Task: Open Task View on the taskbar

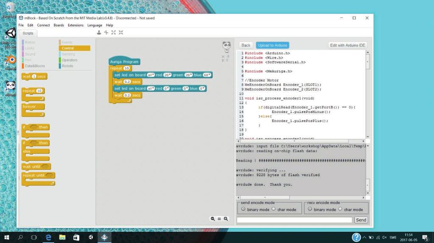Action: point(34,237)
